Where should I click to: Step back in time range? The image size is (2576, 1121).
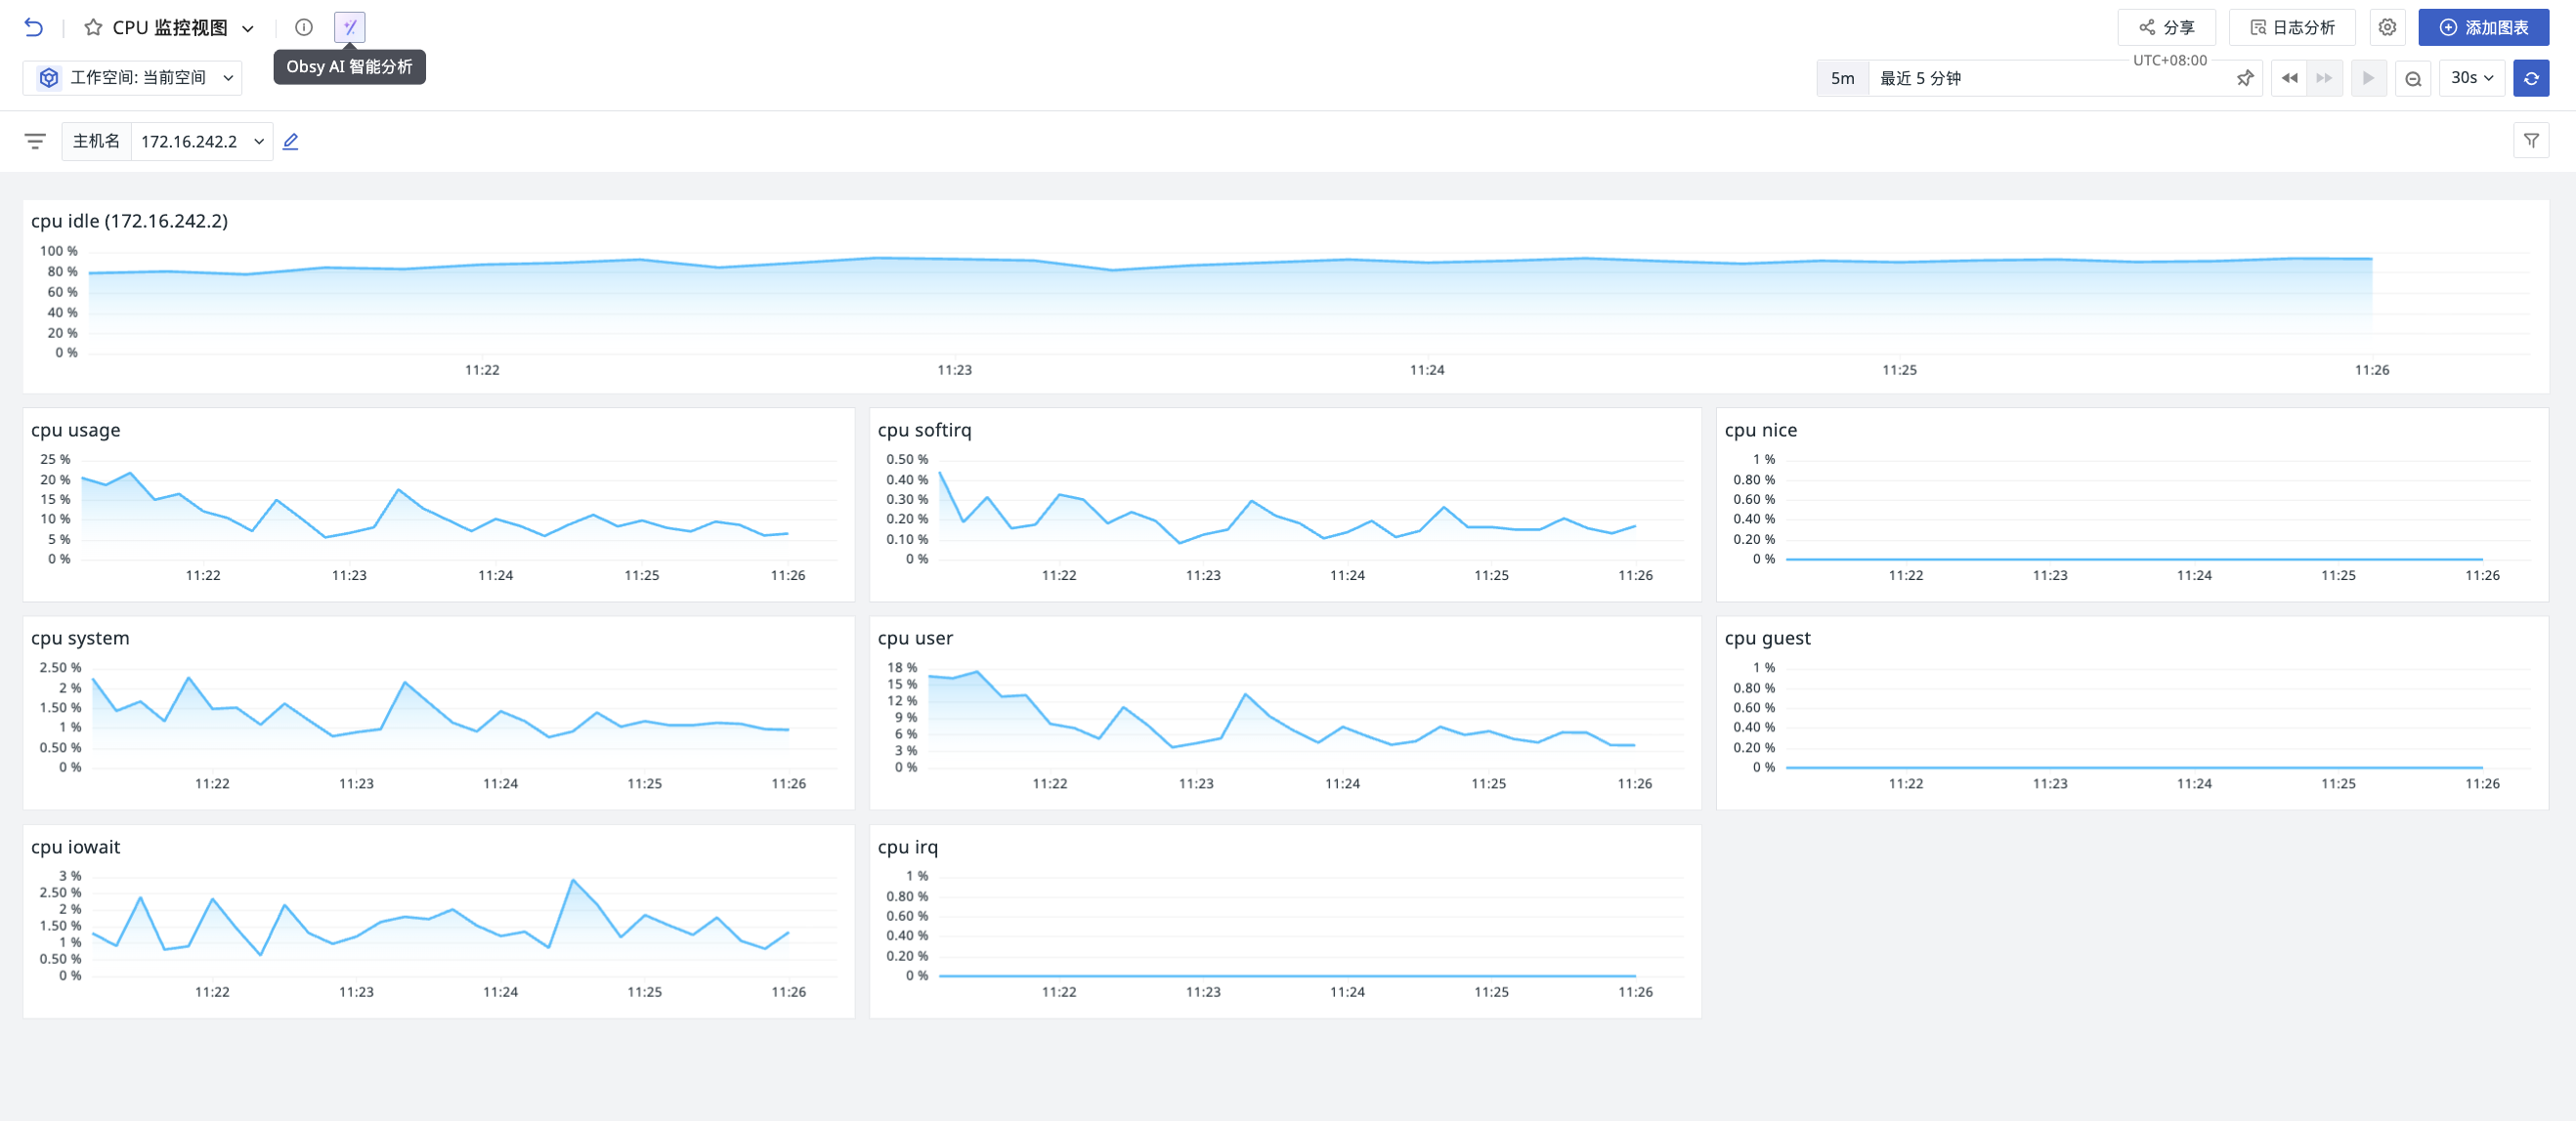(2289, 78)
